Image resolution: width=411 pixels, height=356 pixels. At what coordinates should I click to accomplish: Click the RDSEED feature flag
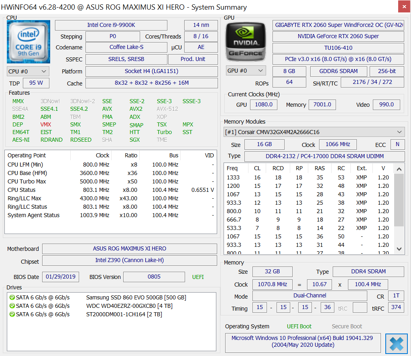point(81,140)
